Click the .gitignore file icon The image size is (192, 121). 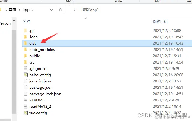click(x=25, y=68)
